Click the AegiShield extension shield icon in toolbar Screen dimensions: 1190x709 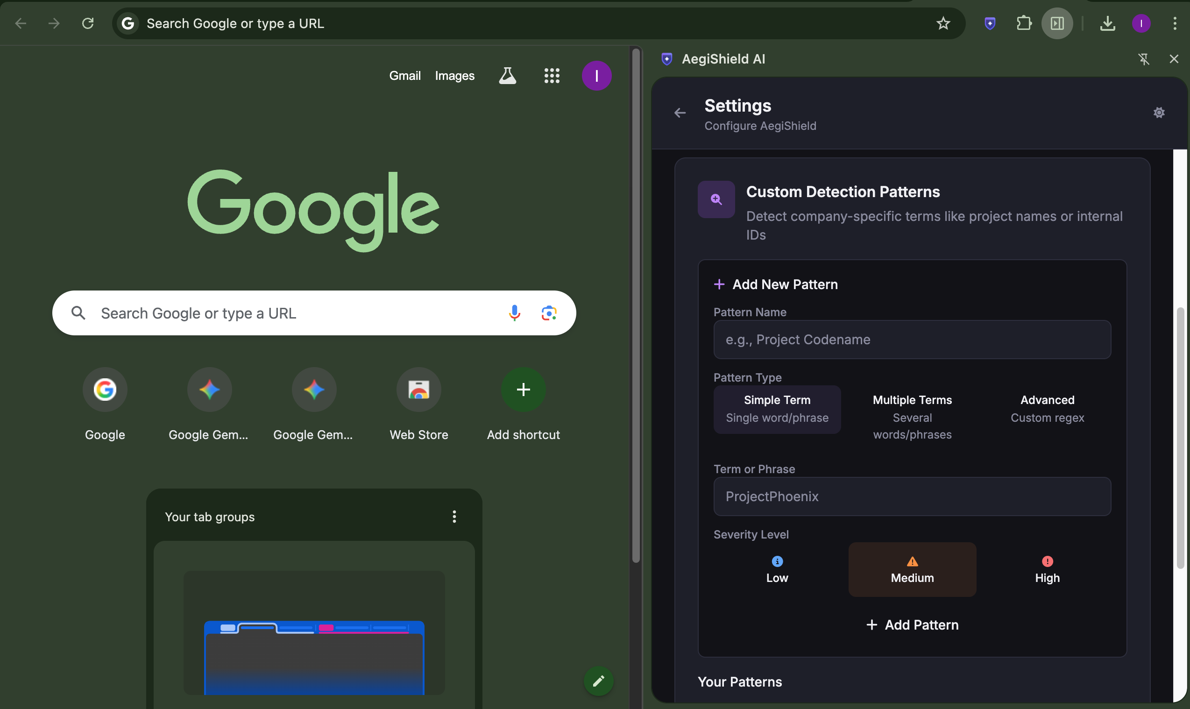tap(990, 23)
